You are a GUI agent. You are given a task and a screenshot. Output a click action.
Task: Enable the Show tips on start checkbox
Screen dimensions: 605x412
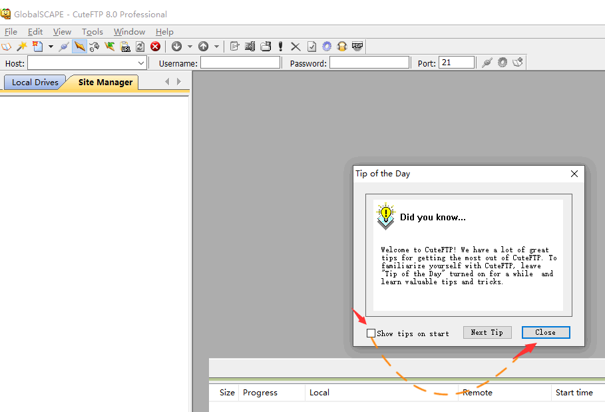click(371, 333)
